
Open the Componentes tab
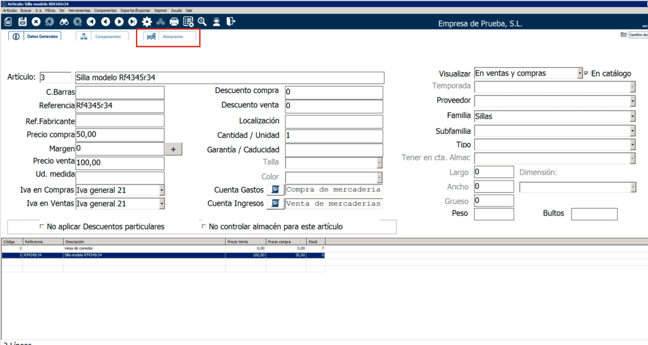coord(103,37)
